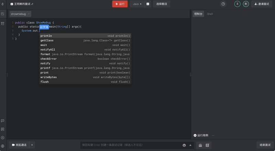Open emoji picker in note field
This screenshot has height=151, width=275.
(184, 145)
